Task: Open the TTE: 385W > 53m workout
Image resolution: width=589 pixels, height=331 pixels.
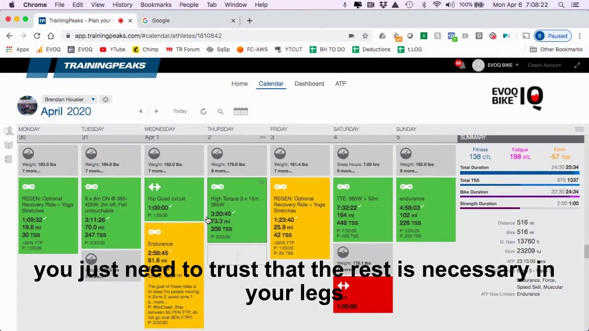Action: (363, 210)
